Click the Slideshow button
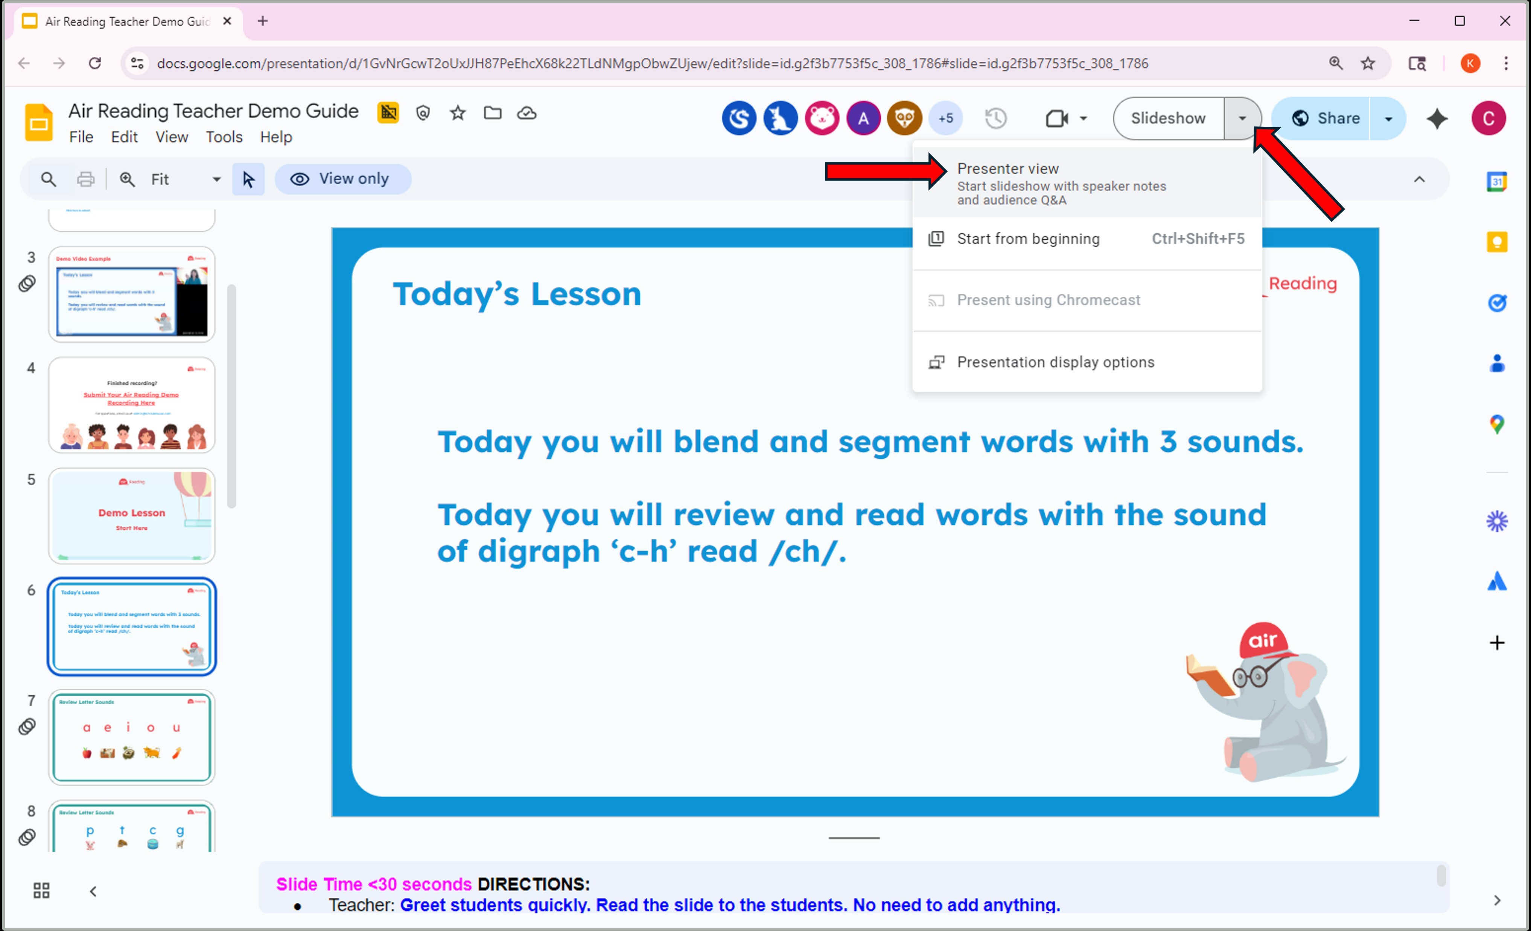This screenshot has width=1531, height=931. (1167, 118)
